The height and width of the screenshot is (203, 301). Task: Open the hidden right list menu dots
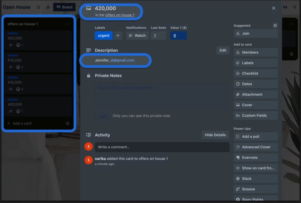292,24
